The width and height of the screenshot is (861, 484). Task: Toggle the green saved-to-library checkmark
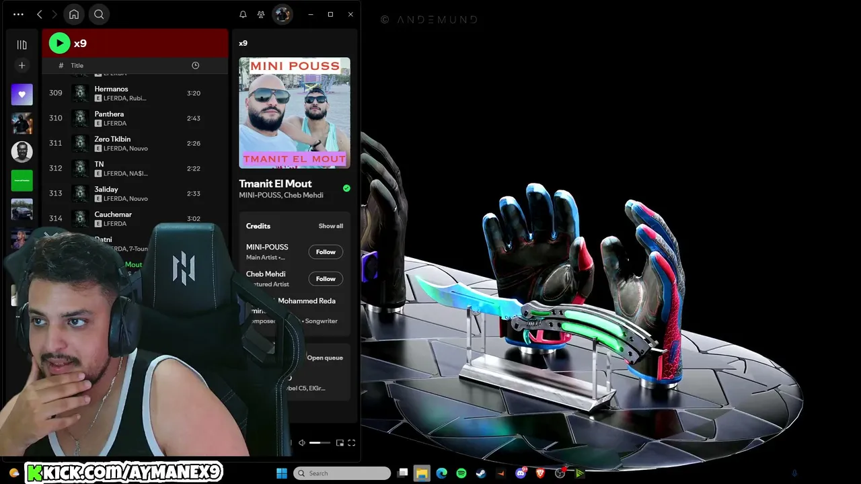pos(346,188)
